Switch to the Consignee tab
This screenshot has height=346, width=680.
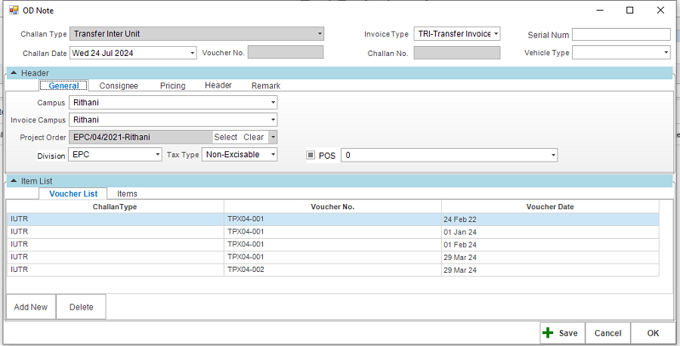point(119,86)
